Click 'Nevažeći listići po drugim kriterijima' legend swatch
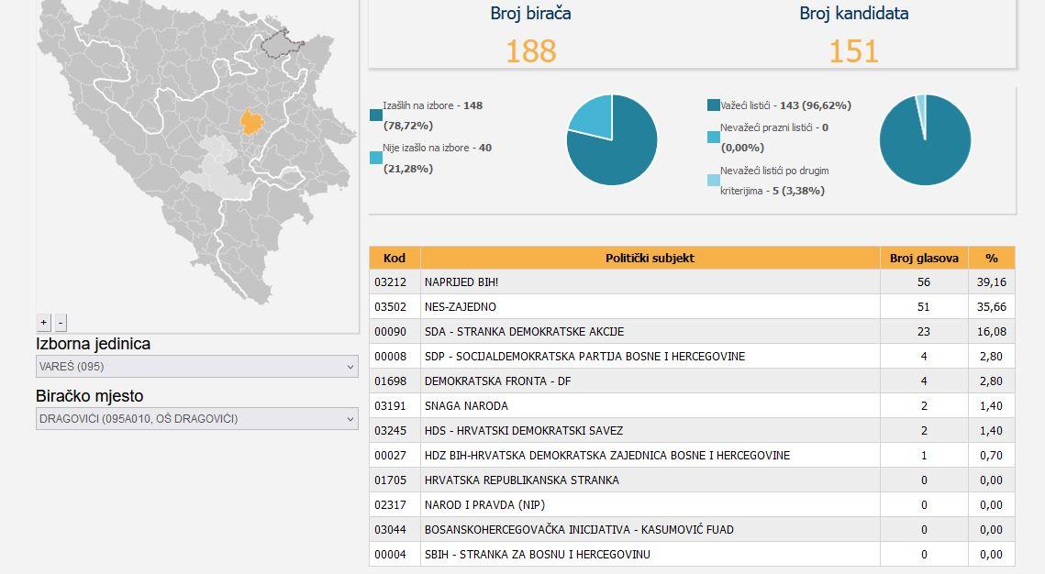Viewport: 1045px width, 574px height. coord(714,181)
